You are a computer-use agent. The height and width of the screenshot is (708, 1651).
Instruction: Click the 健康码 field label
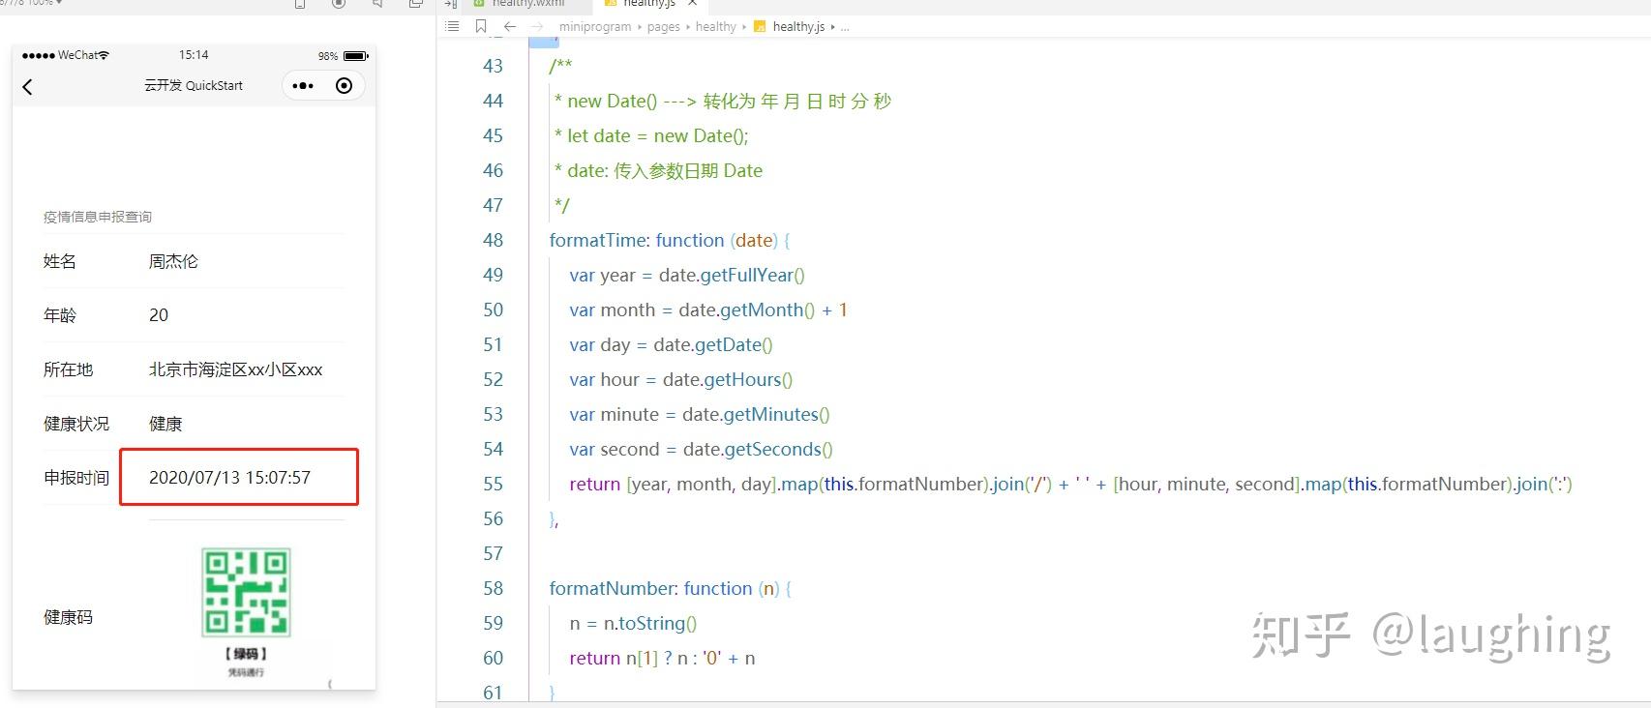69,617
